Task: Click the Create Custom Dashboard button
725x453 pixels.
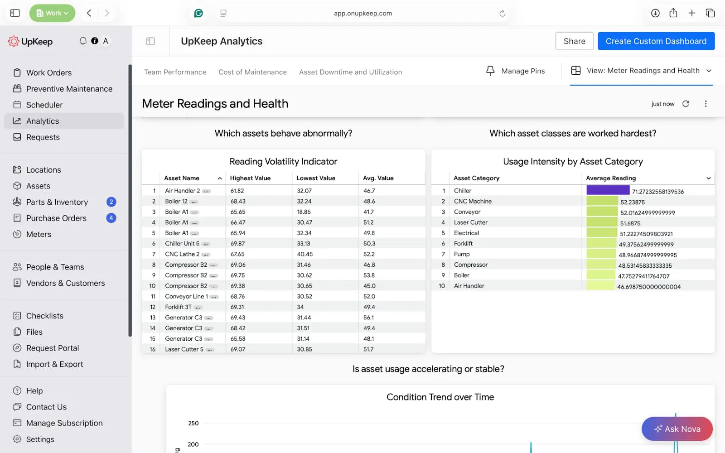Action: click(656, 41)
